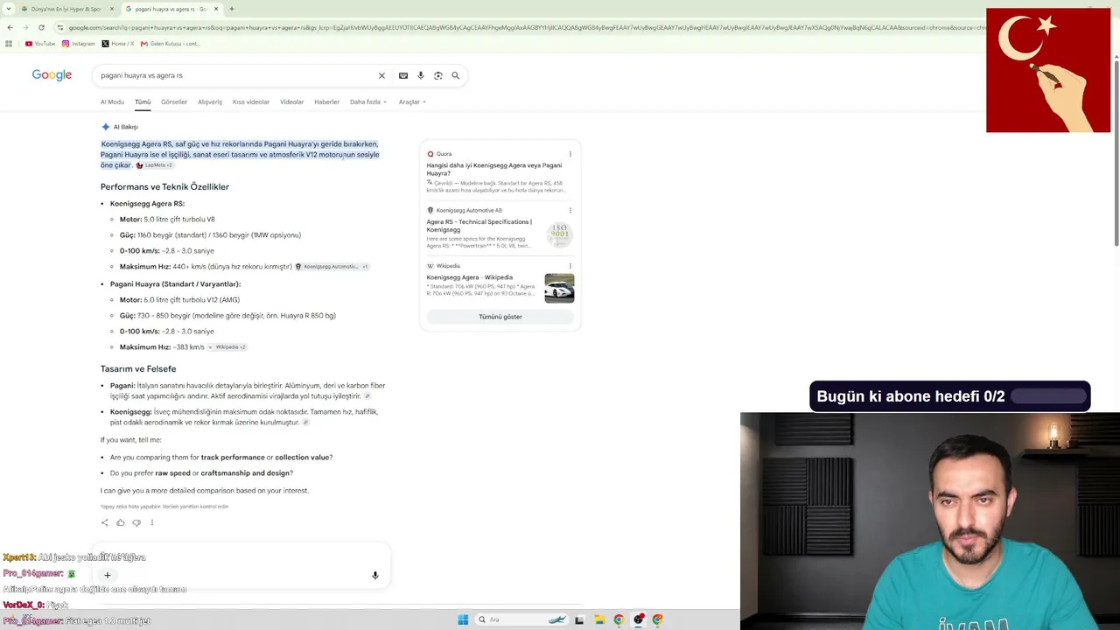Open the Windows Start menu

(463, 619)
